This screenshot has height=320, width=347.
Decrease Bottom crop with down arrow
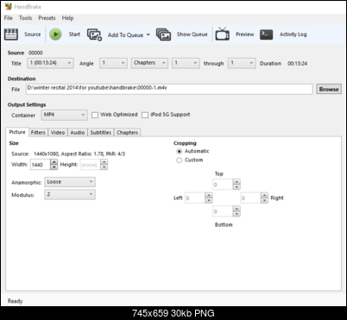(237, 214)
